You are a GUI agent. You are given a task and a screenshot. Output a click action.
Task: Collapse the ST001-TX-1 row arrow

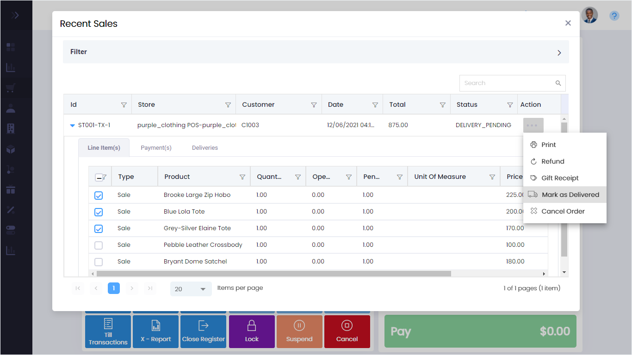pyautogui.click(x=72, y=125)
